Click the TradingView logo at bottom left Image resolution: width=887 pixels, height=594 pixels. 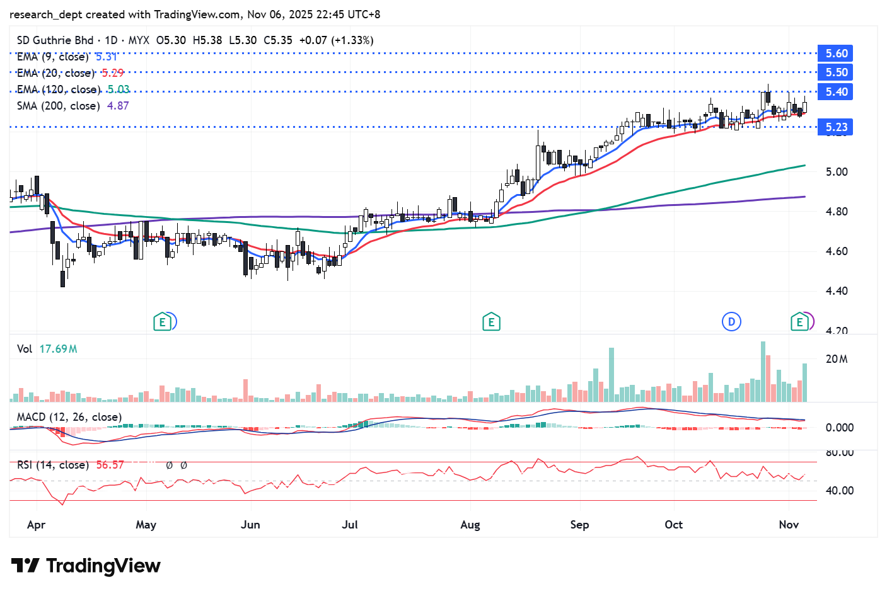(86, 566)
